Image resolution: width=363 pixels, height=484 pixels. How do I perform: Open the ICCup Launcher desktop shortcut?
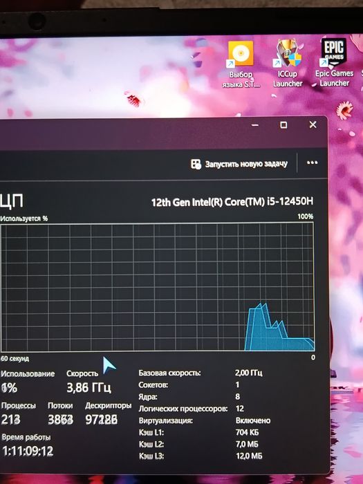pyautogui.click(x=288, y=64)
